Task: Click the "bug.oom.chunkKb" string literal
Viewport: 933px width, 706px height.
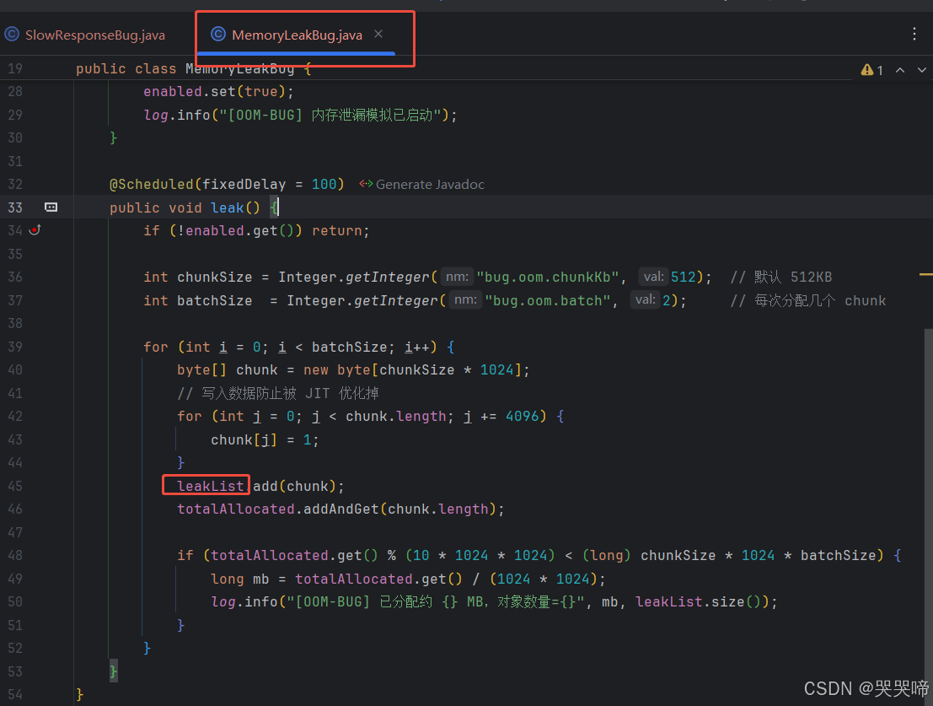Action: (548, 278)
